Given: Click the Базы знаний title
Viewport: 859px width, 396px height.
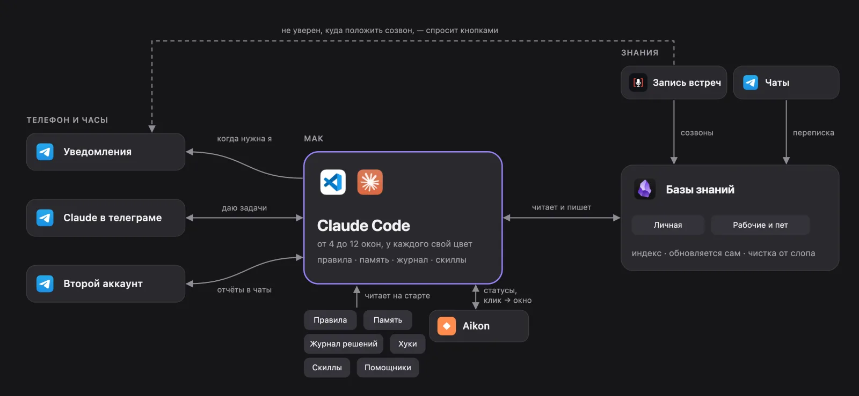Looking at the screenshot, I should coord(700,189).
